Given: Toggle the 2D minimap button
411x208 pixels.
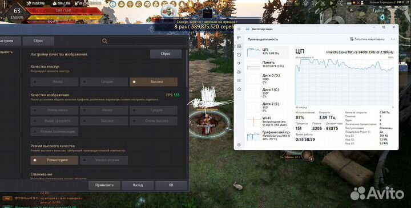Looking at the screenshot, I should (x=352, y=10).
